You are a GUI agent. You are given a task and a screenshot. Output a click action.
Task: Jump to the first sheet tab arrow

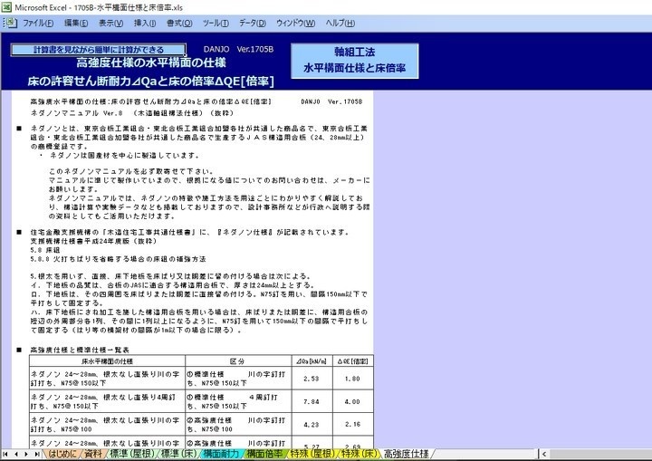(5, 454)
